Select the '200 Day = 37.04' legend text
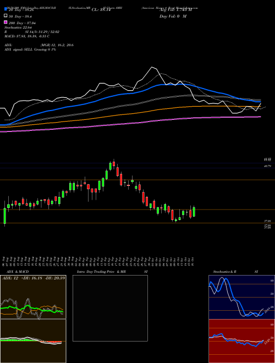 click(x=22, y=23)
